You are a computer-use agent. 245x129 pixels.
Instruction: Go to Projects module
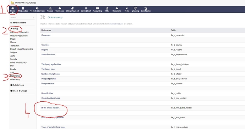50,10
